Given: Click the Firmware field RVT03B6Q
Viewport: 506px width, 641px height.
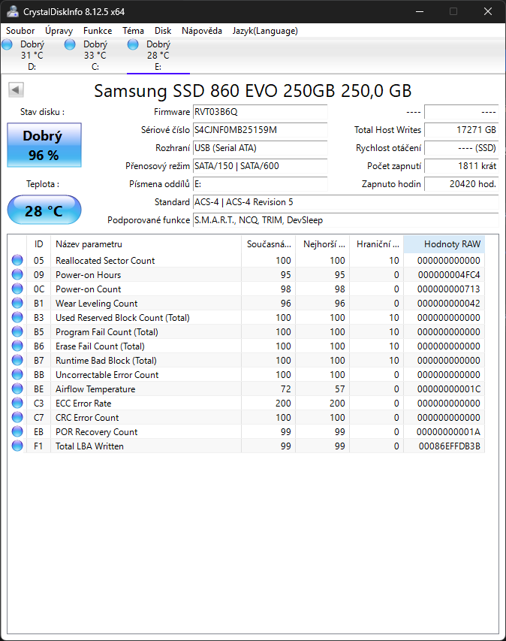Looking at the screenshot, I should [260, 112].
